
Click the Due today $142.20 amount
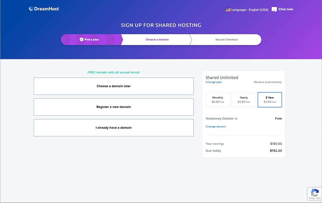[275, 151]
